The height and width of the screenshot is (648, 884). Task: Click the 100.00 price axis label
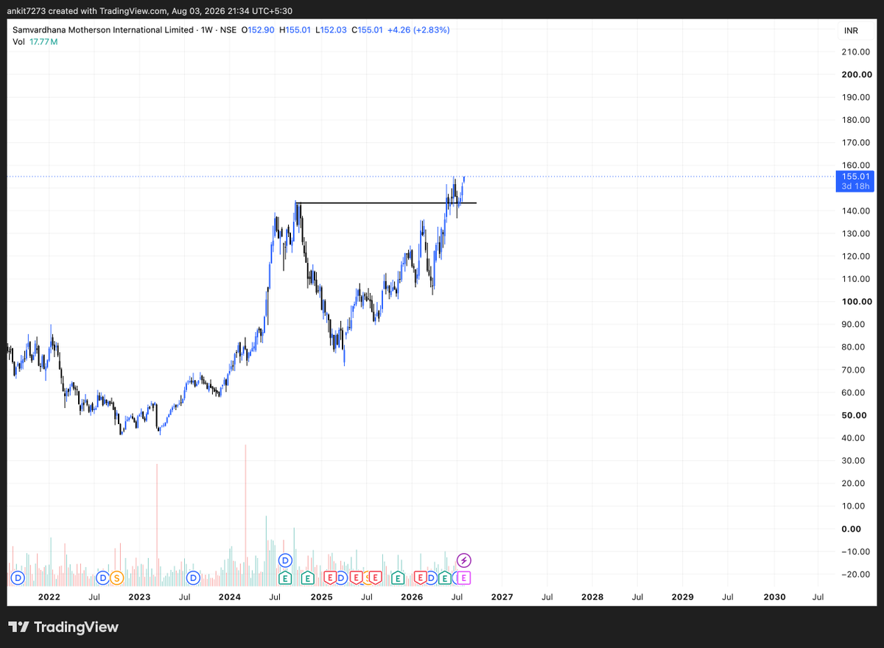(x=855, y=302)
